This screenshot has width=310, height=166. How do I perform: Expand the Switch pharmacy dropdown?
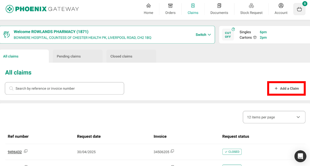[203, 35]
